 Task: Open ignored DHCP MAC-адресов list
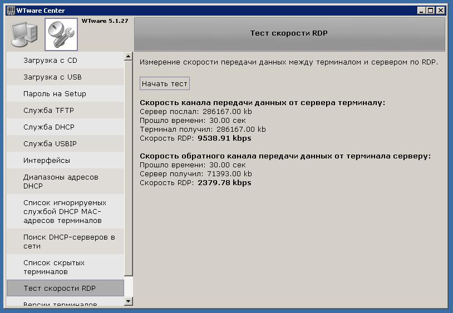(64, 212)
